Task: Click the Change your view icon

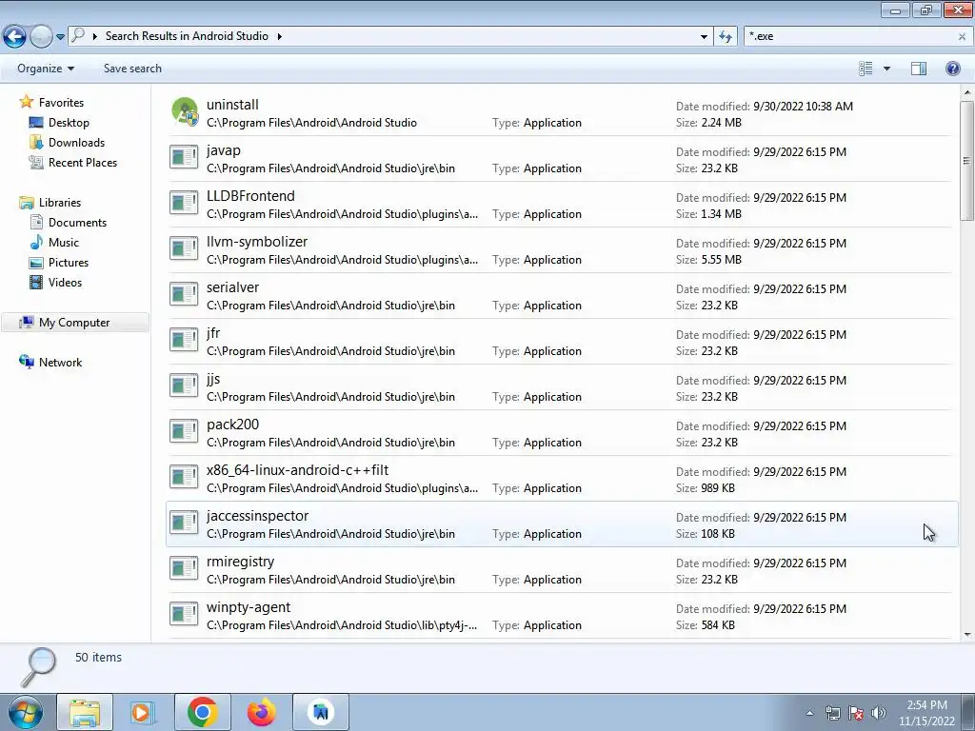Action: [866, 69]
